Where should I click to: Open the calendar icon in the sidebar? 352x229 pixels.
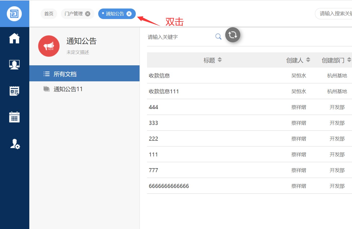(x=14, y=117)
